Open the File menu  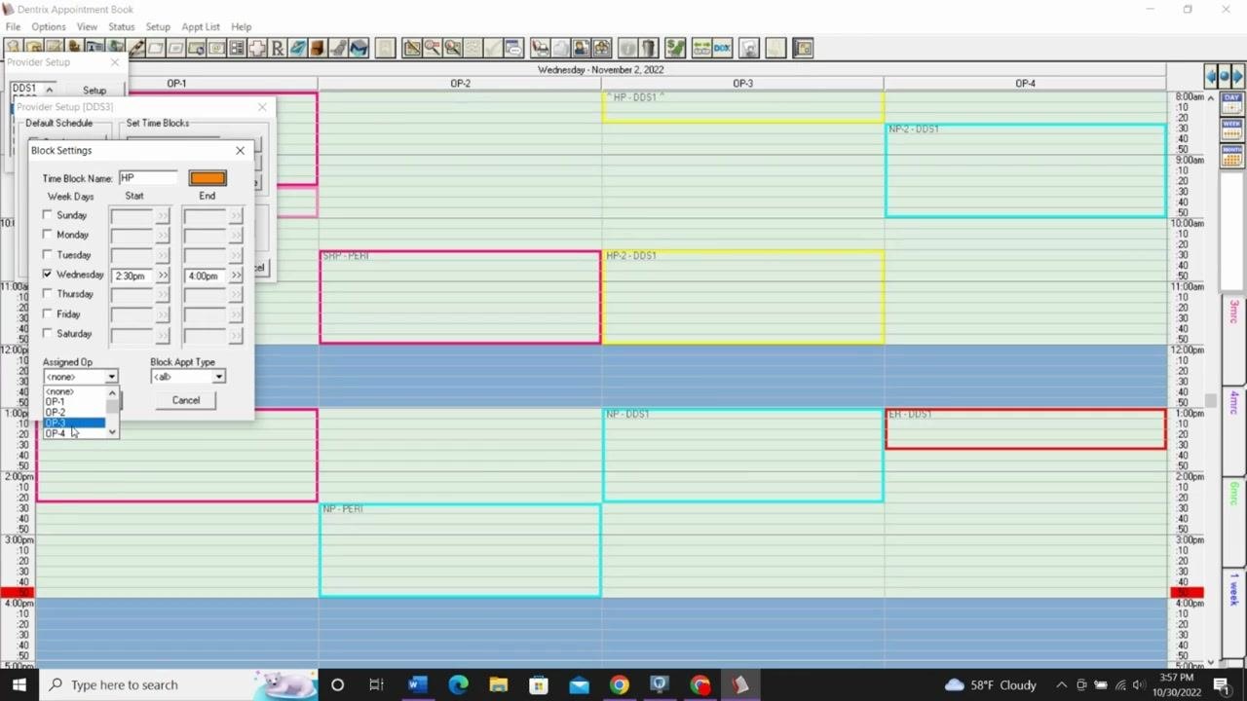13,26
